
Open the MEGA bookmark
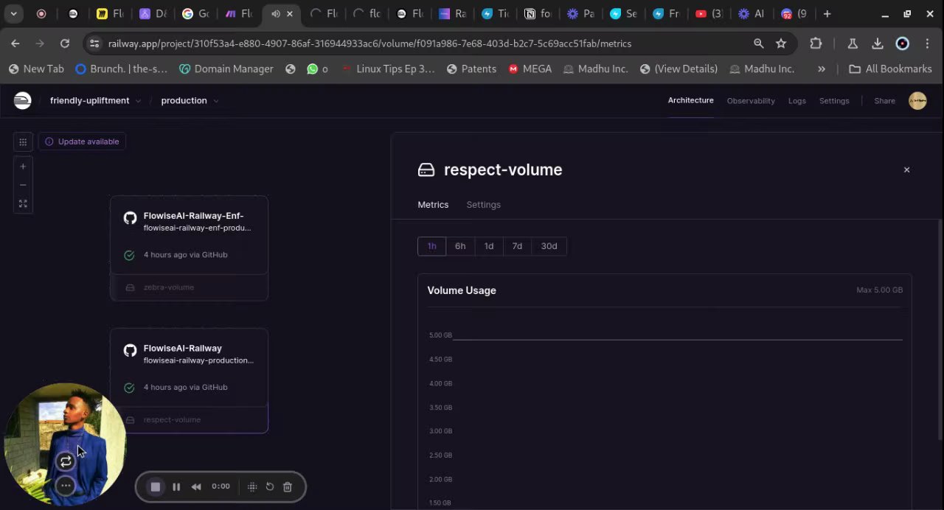pos(530,69)
